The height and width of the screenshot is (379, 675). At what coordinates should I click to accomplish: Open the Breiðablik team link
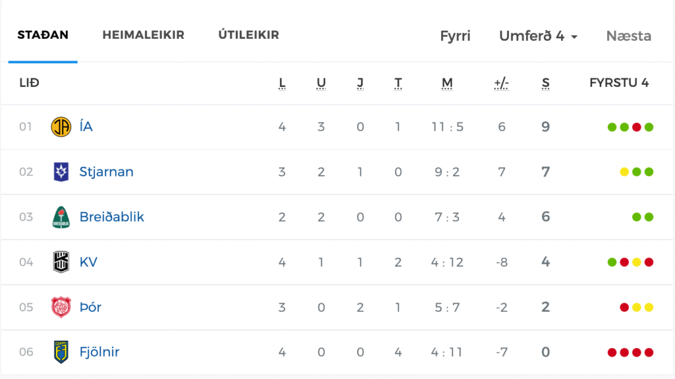[x=112, y=217]
